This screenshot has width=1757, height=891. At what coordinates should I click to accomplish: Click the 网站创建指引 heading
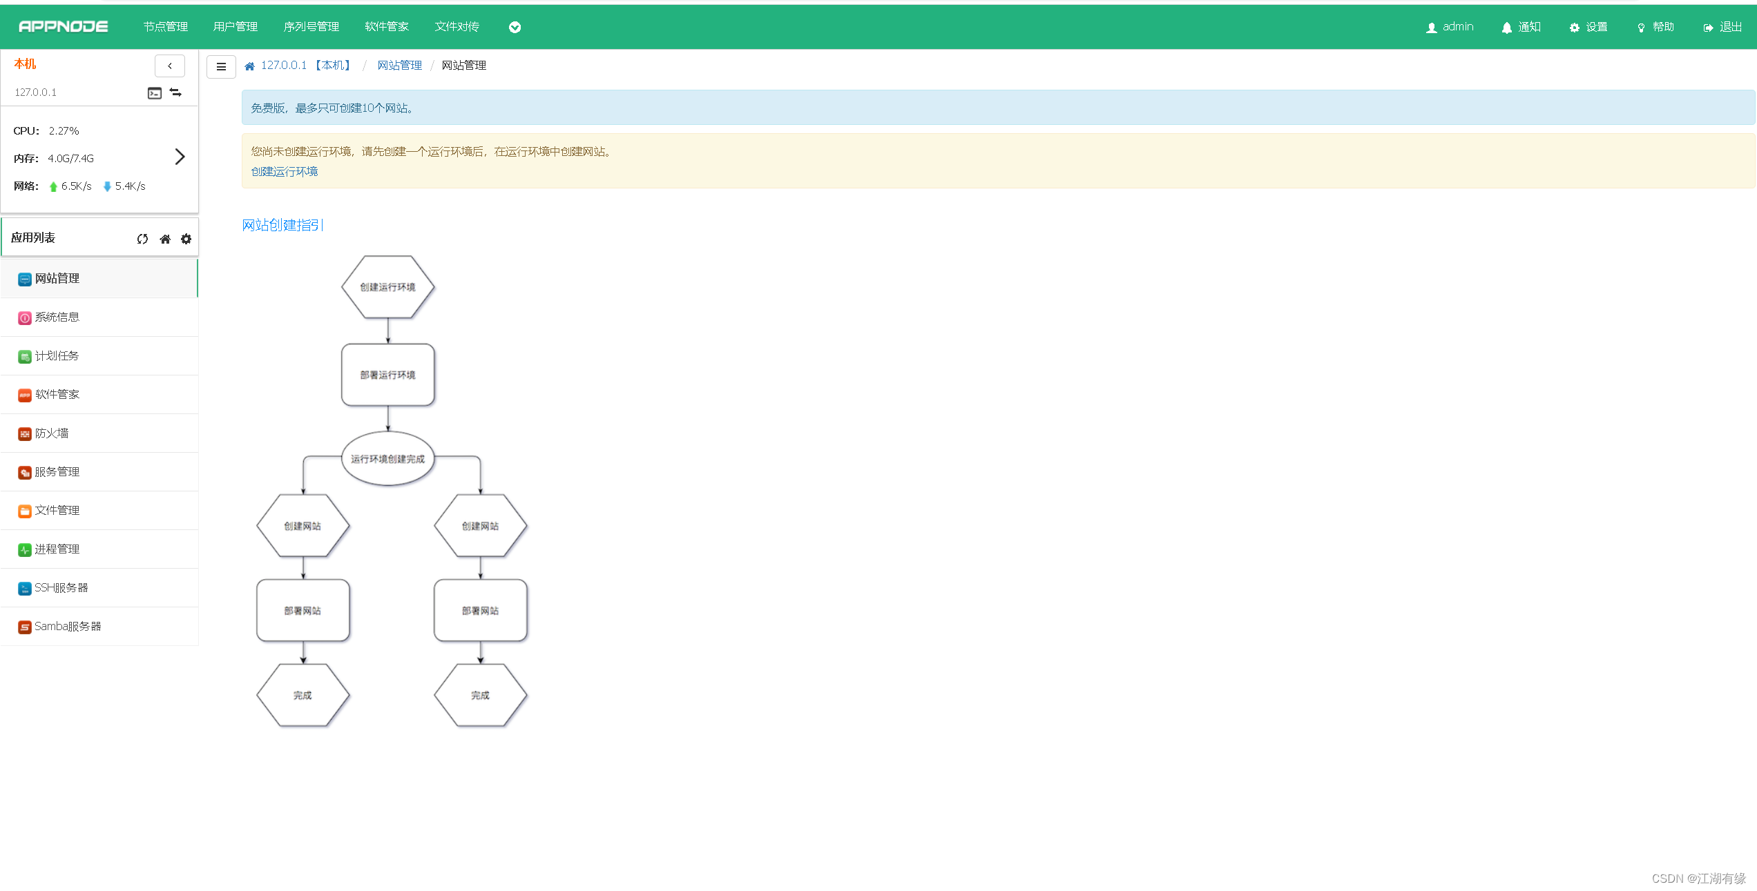[282, 225]
